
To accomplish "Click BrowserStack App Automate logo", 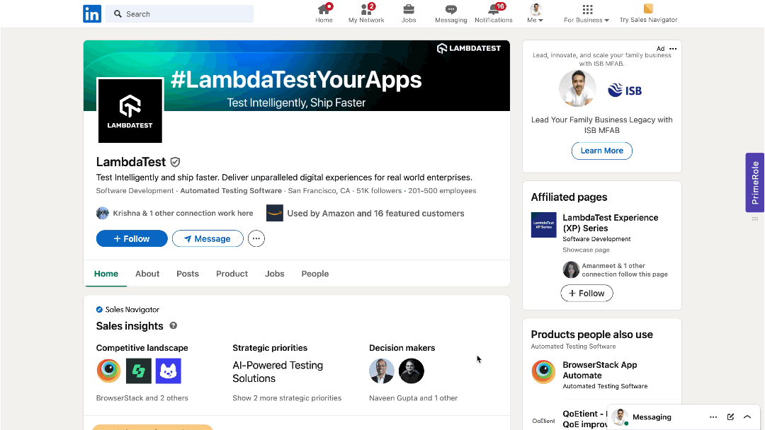I will point(543,372).
